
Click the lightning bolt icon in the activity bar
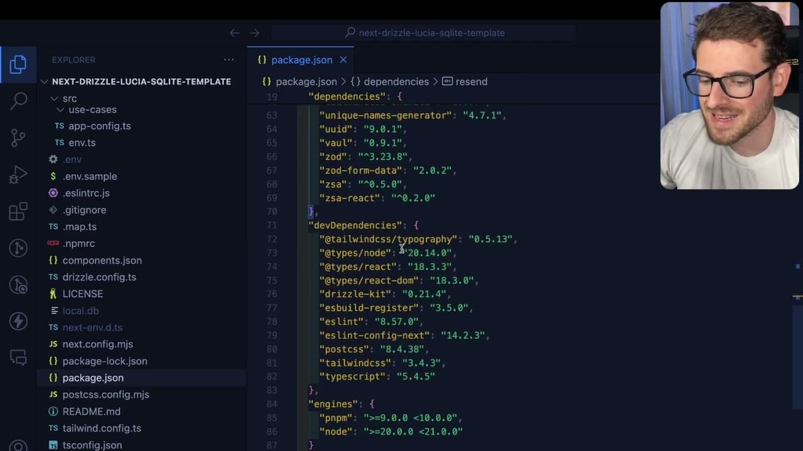(x=18, y=321)
